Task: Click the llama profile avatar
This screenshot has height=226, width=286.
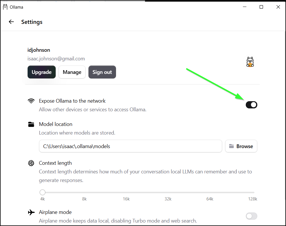Action: click(250, 62)
